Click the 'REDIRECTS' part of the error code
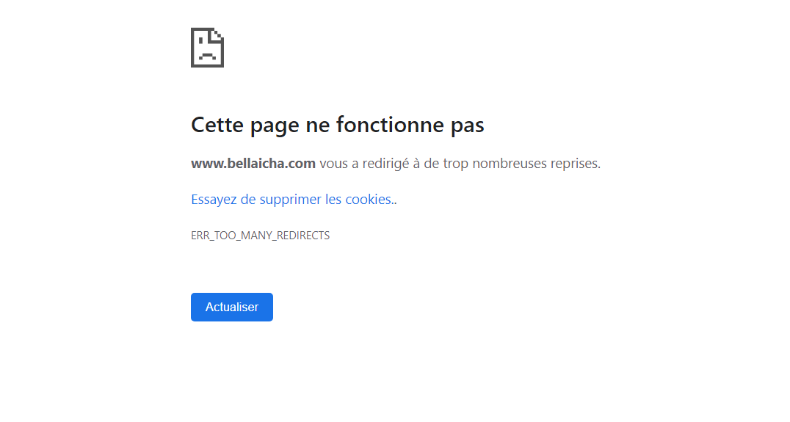The image size is (790, 422). click(x=303, y=236)
